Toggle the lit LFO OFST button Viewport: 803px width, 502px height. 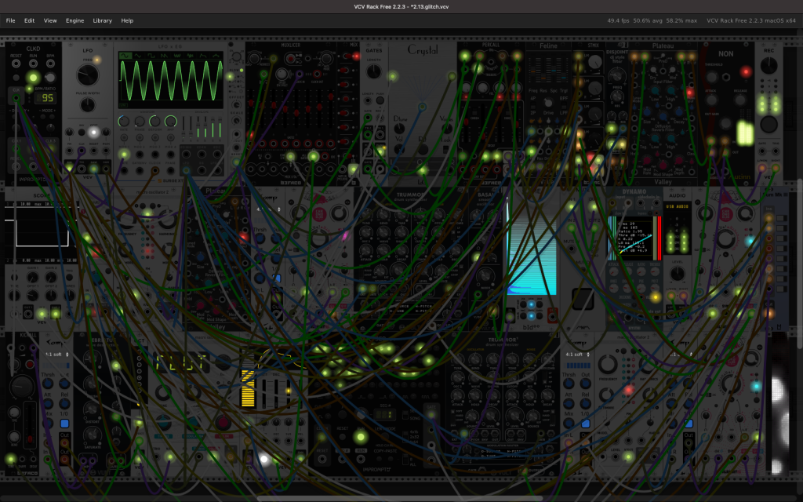tap(94, 132)
